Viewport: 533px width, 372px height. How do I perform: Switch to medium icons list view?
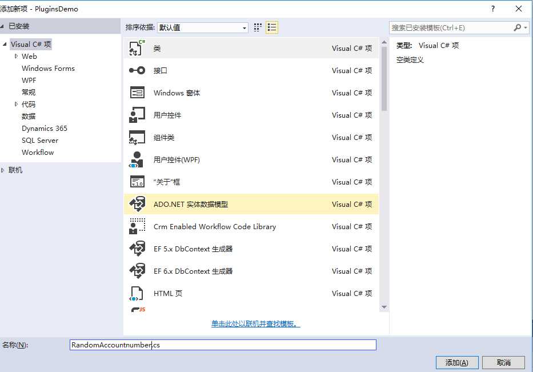(x=272, y=27)
